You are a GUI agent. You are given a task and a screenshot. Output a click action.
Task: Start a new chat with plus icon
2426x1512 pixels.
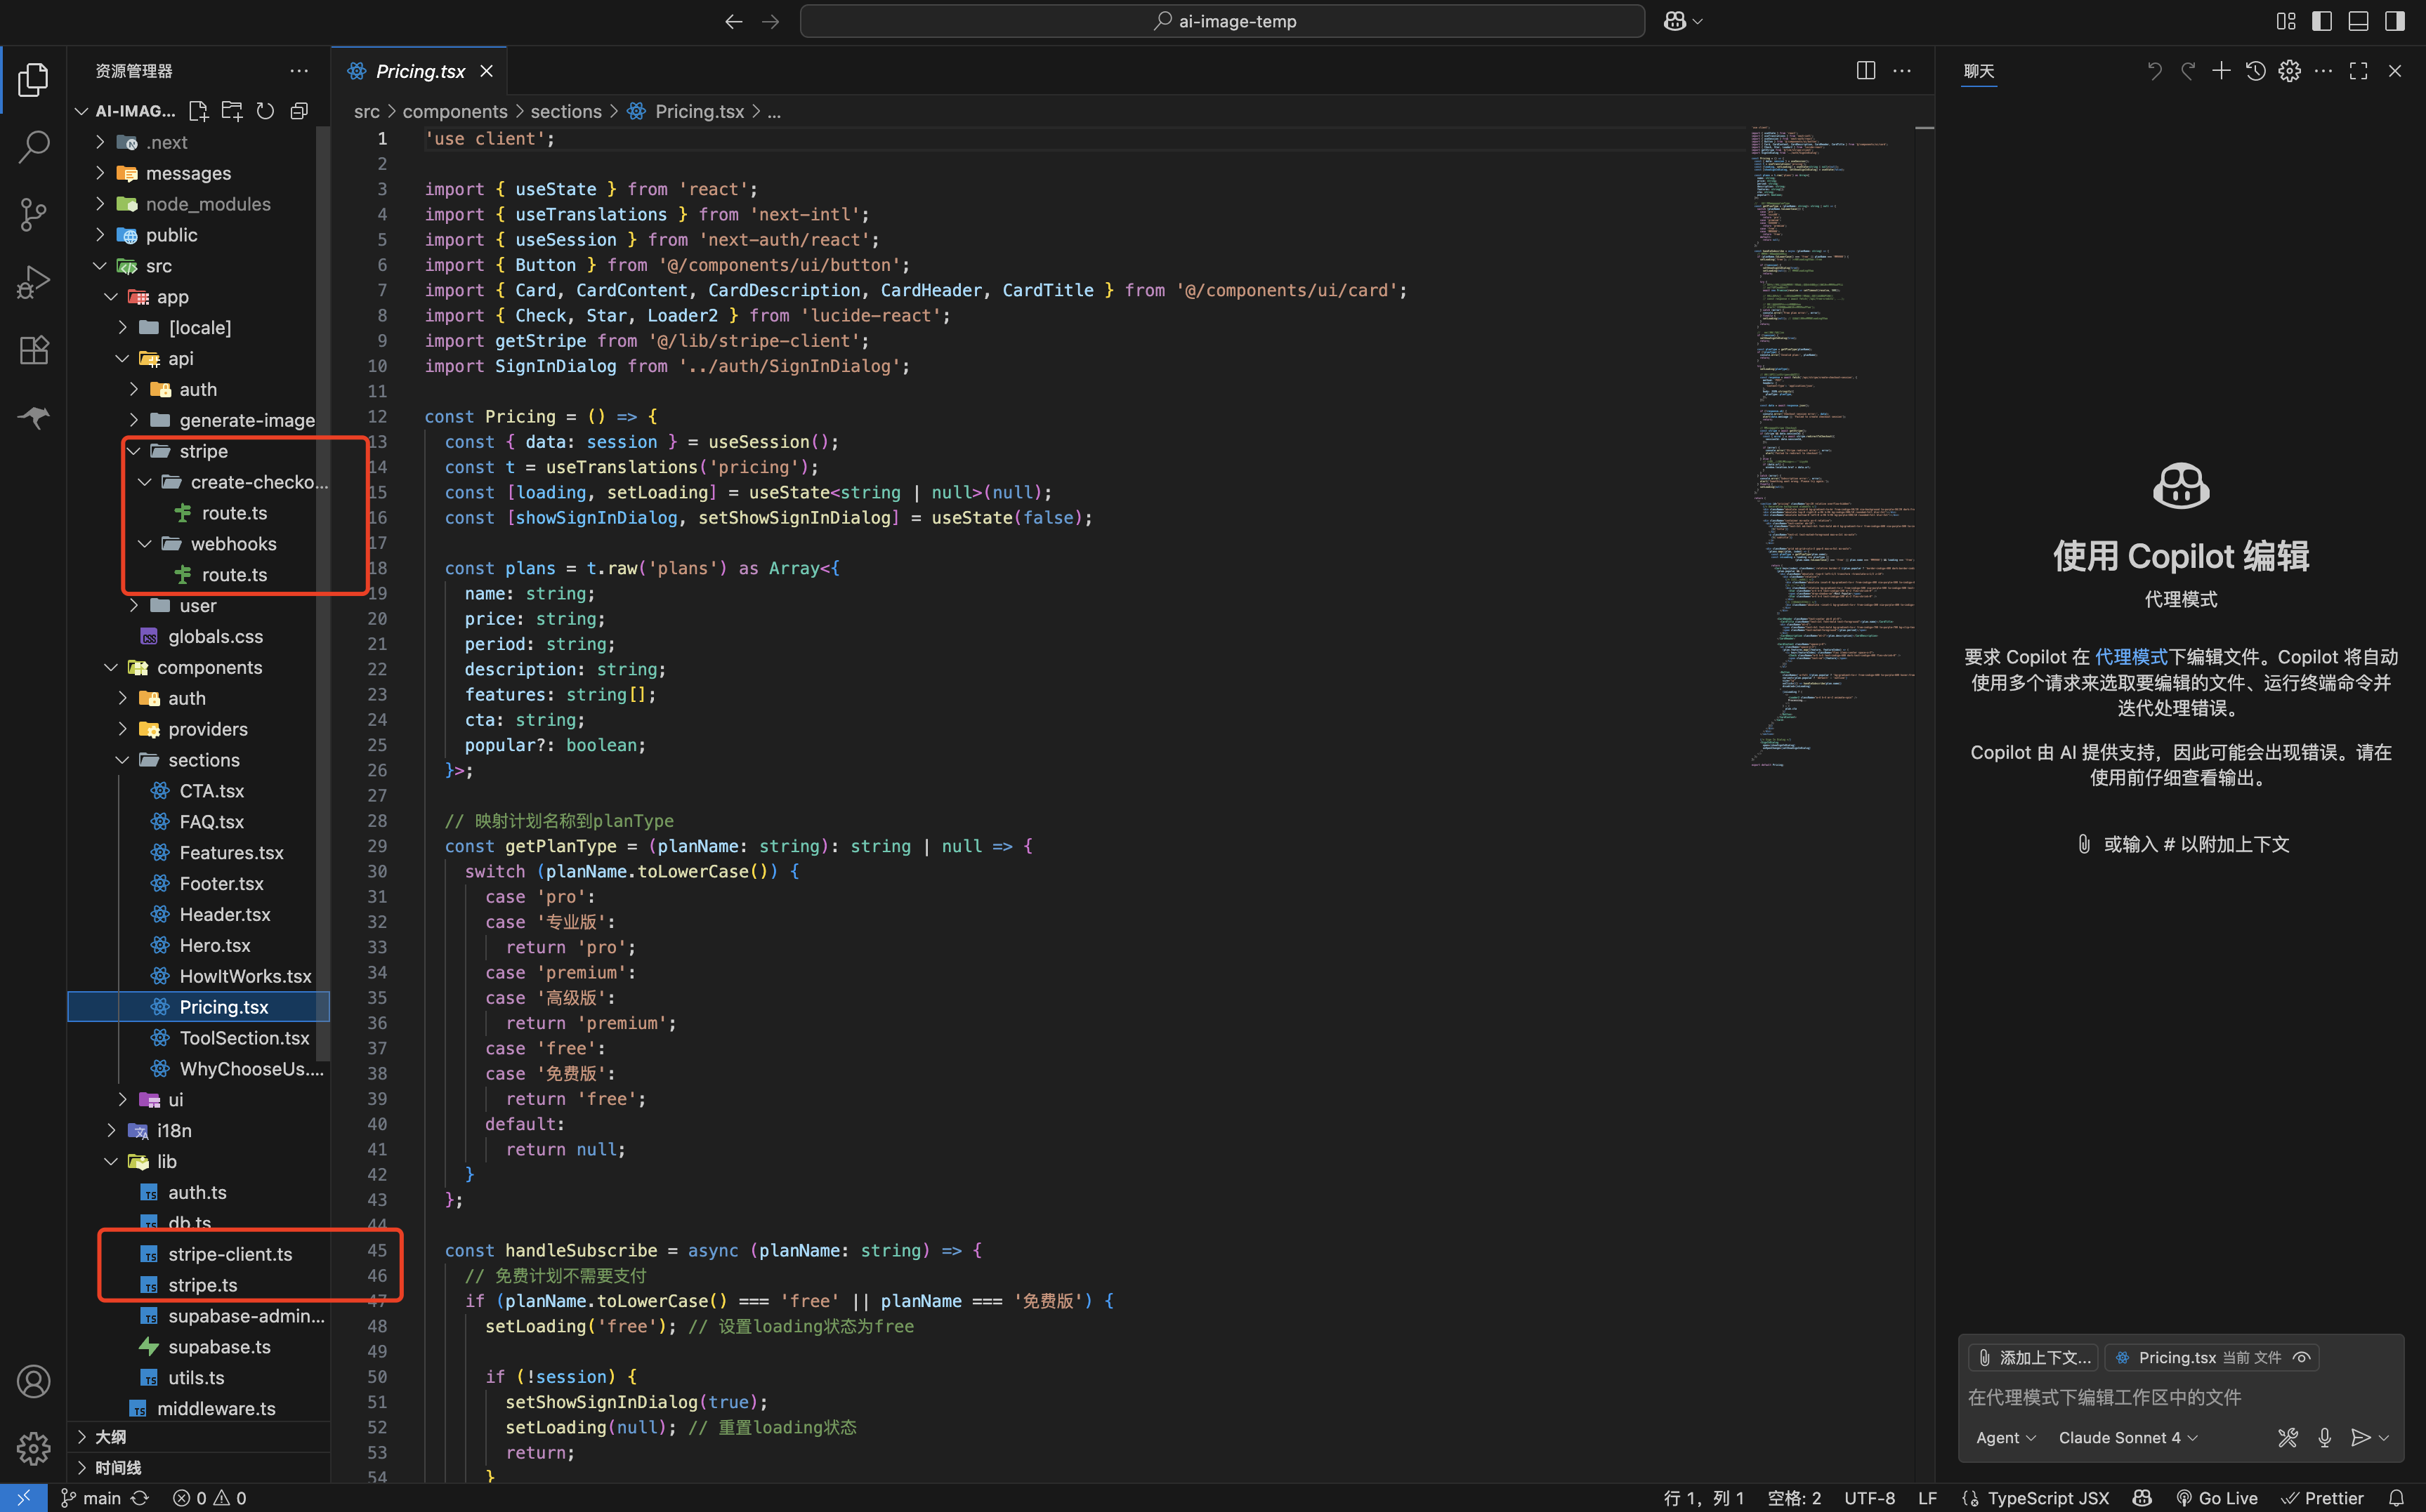[x=2221, y=71]
